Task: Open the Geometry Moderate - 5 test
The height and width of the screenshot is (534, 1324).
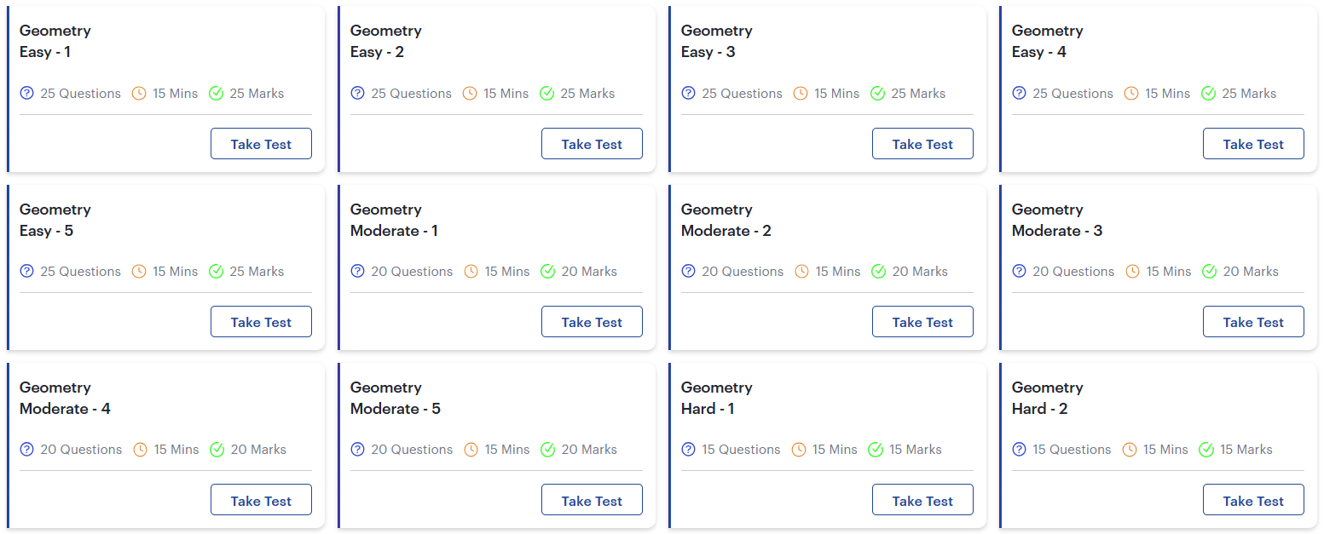Action: [592, 500]
